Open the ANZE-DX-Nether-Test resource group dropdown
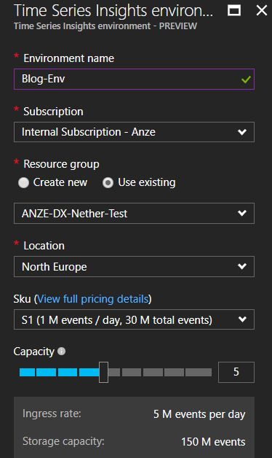The width and height of the screenshot is (272, 458). [x=134, y=213]
